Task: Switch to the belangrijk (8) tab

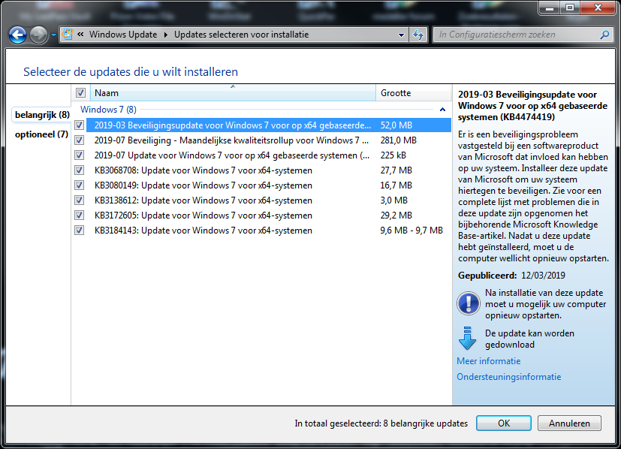Action: (42, 115)
